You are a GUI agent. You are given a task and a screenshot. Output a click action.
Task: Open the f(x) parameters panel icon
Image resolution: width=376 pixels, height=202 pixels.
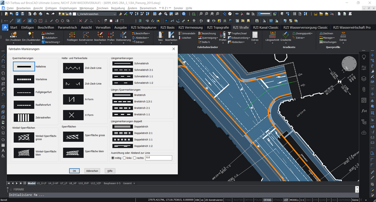364,111
